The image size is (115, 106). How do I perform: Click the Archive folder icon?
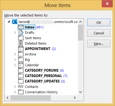point(21,54)
